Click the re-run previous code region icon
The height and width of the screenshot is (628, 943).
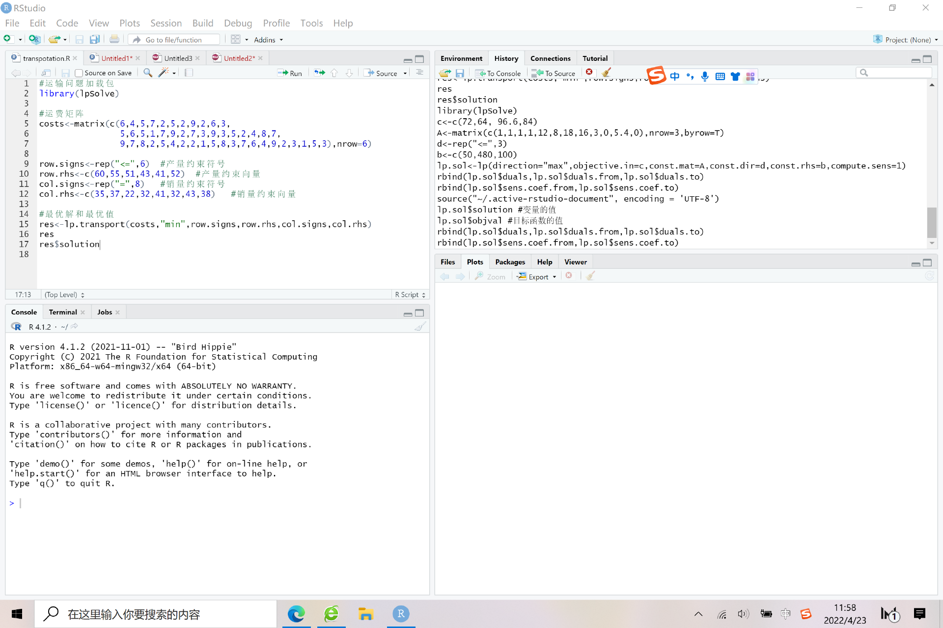click(x=320, y=73)
